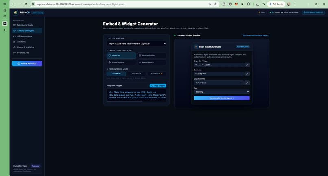328x176 pixels.
Task: Click the Flight Scout widget icon
Action: (196, 47)
